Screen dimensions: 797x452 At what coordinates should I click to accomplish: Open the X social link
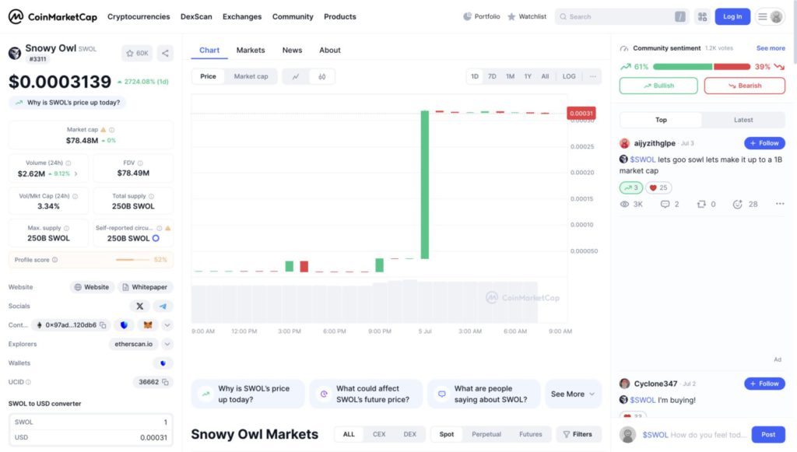pos(140,306)
